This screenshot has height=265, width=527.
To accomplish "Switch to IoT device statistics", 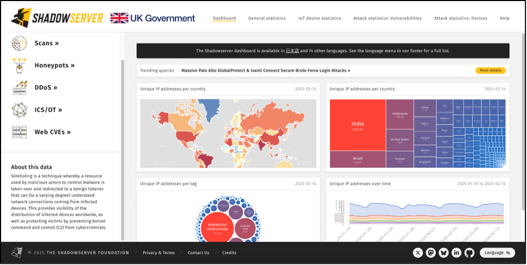I will (x=319, y=18).
